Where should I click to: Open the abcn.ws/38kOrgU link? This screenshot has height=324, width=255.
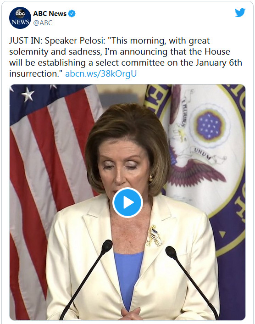101,73
